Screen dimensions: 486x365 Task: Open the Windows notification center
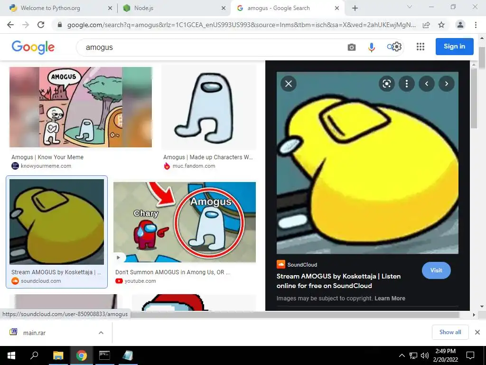point(470,355)
